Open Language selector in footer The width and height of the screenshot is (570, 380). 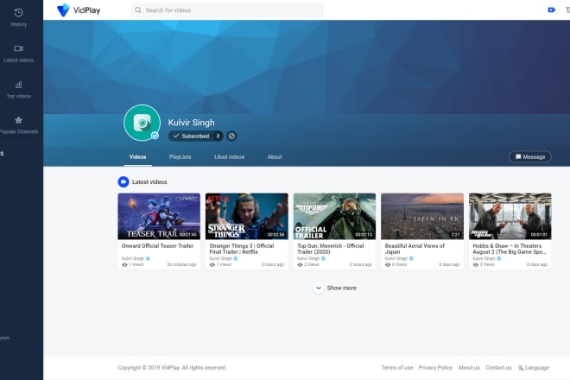pos(534,368)
